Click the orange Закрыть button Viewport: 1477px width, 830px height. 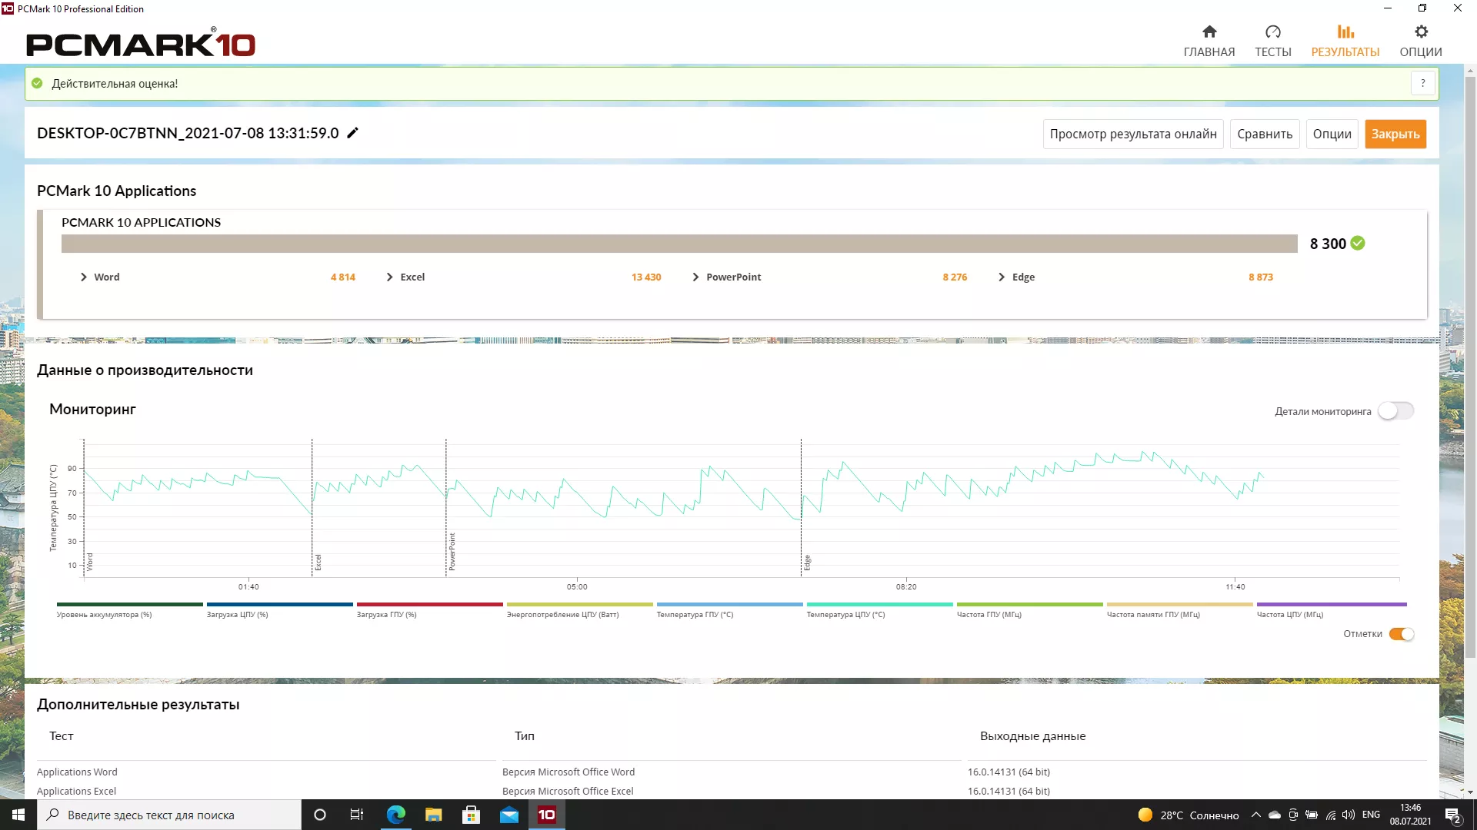pyautogui.click(x=1395, y=134)
